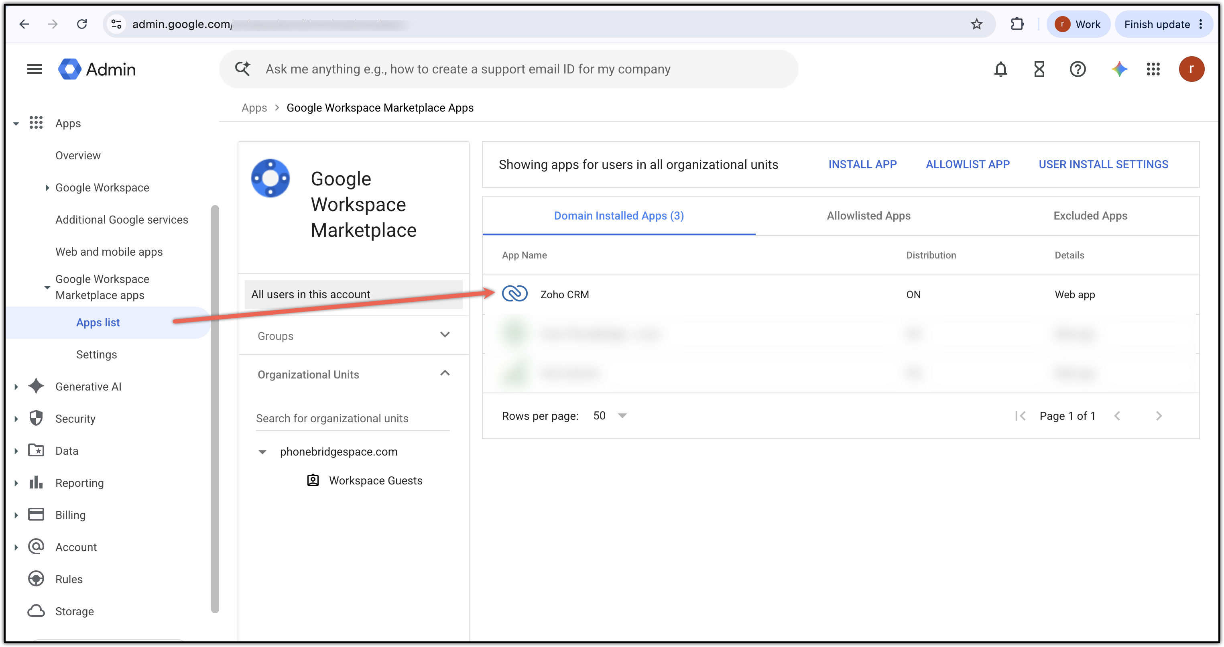This screenshot has height=647, width=1224.
Task: Click the ALLOWLIST APP link
Action: (x=968, y=165)
